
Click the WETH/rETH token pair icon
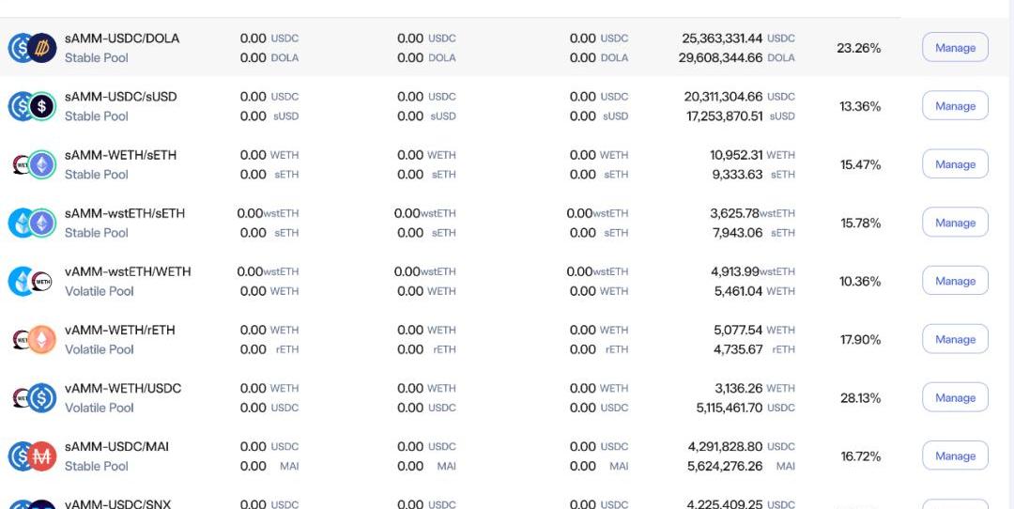point(32,339)
